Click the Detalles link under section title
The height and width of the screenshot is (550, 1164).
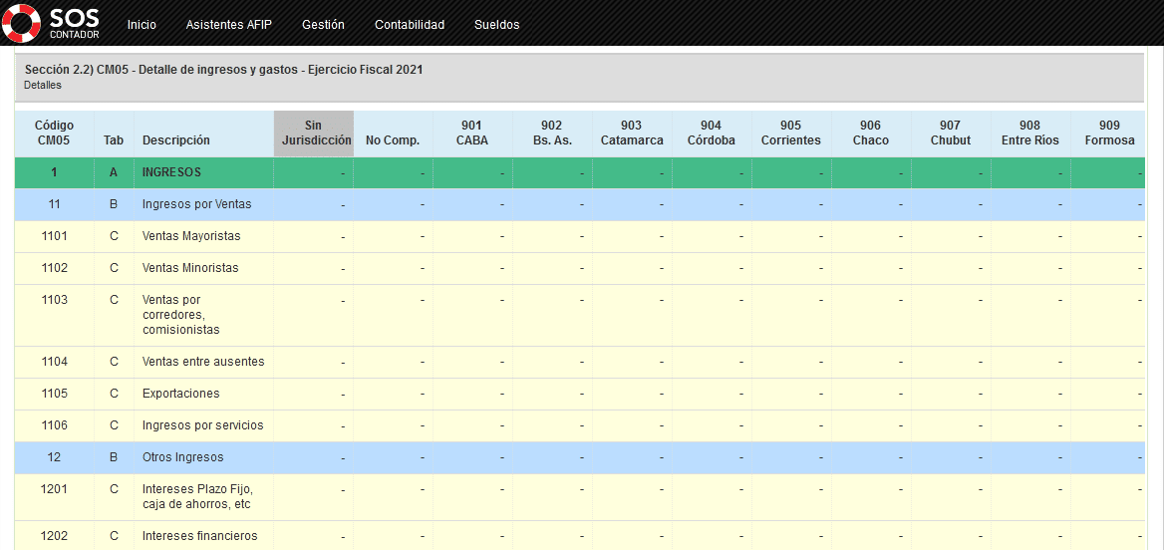point(43,86)
